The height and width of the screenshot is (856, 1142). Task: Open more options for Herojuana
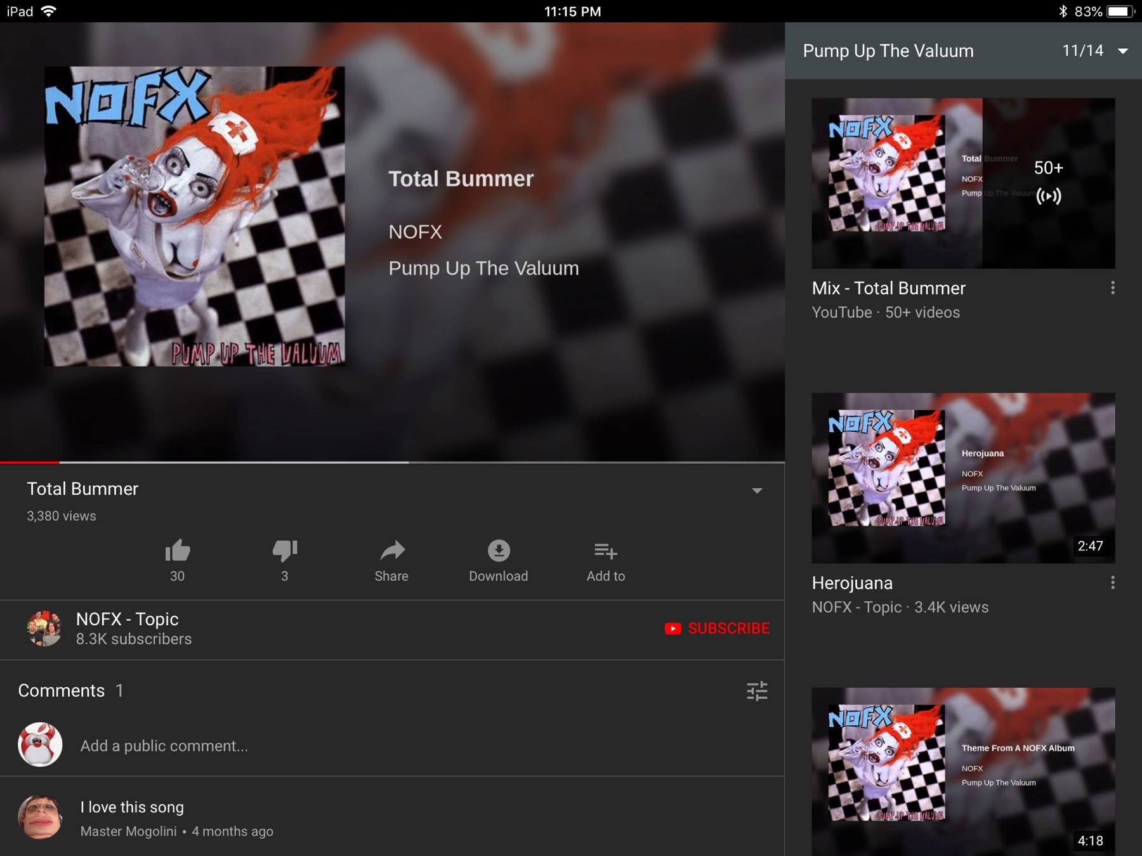point(1113,583)
